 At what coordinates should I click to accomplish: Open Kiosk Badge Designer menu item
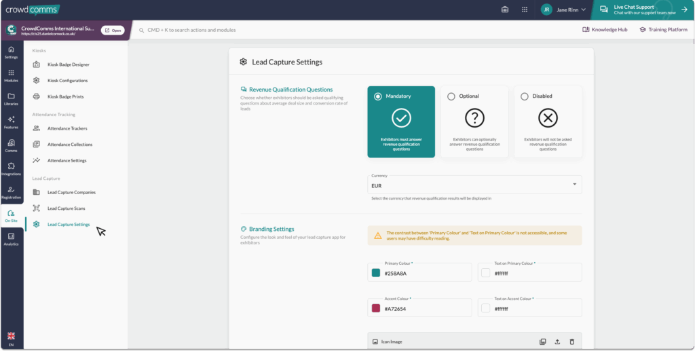68,64
